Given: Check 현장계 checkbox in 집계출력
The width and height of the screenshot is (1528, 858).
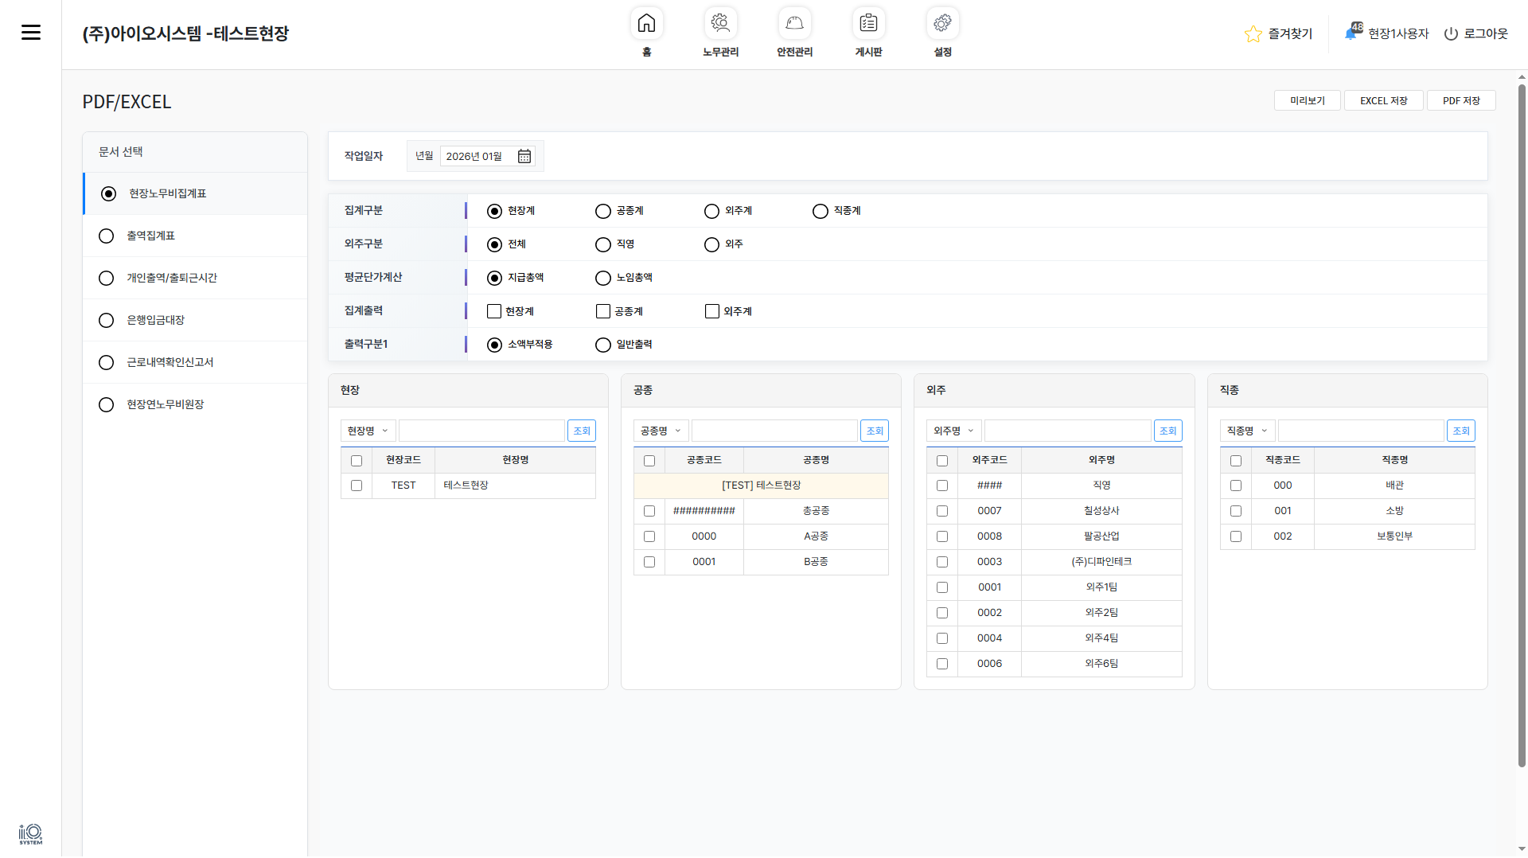Looking at the screenshot, I should [x=494, y=311].
